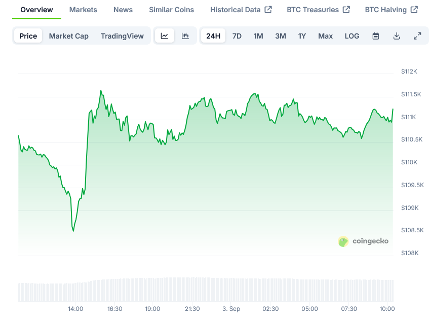
Task: Switch to TradingView chart
Action: pyautogui.click(x=122, y=36)
